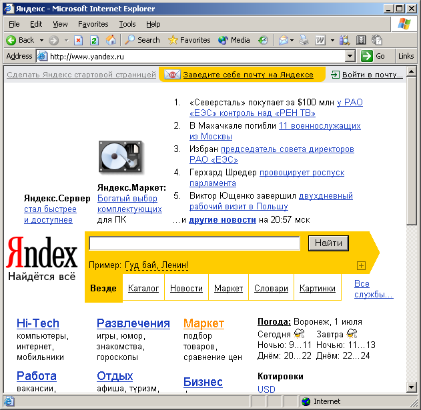Switch to the Новости tab
Image resolution: width=421 pixels, height=410 pixels.
point(186,288)
